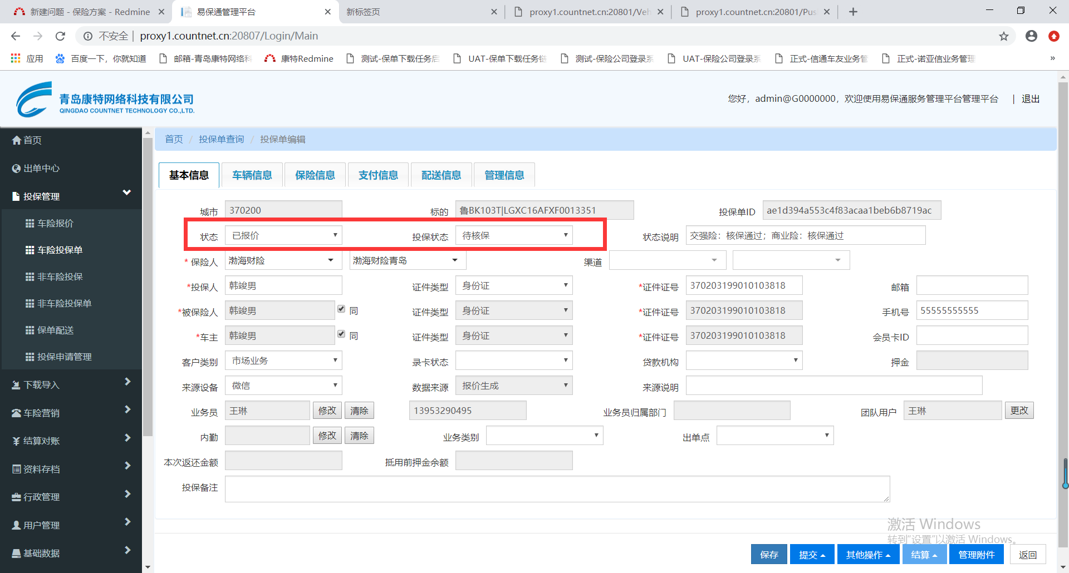The height and width of the screenshot is (573, 1069).
Task: Click into the 投保备注 text area
Action: [557, 489]
